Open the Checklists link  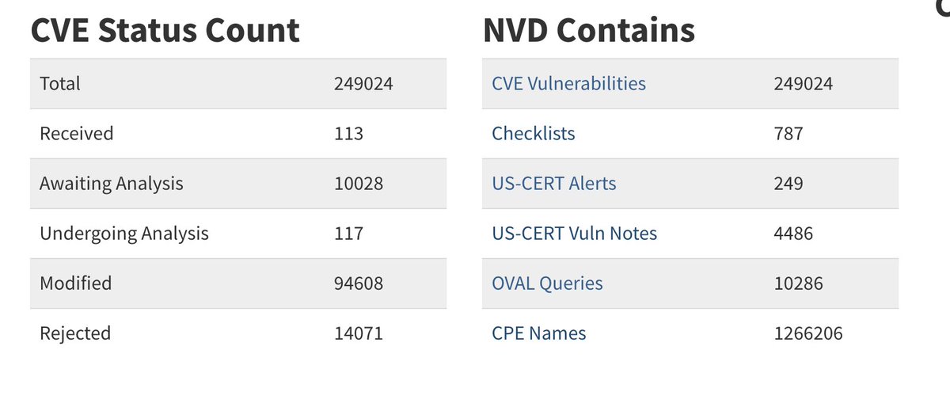point(534,133)
